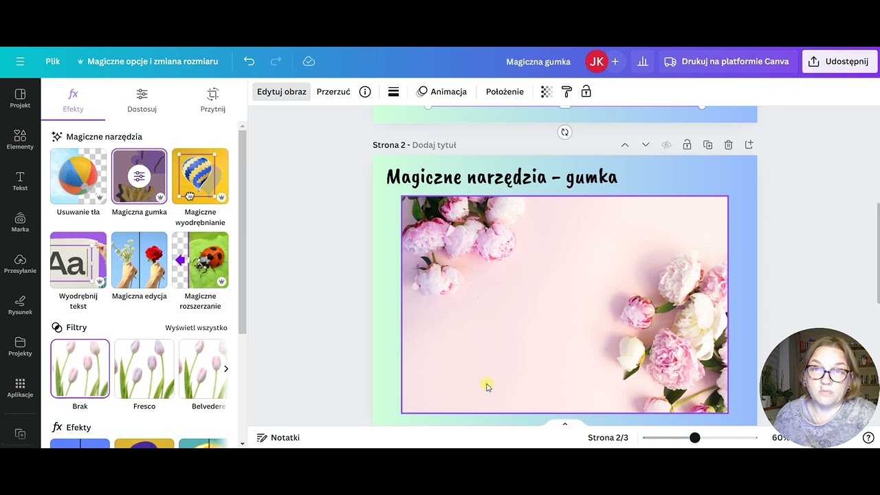Open the Notatki notes panel
This screenshot has width=880, height=495.
(x=278, y=437)
